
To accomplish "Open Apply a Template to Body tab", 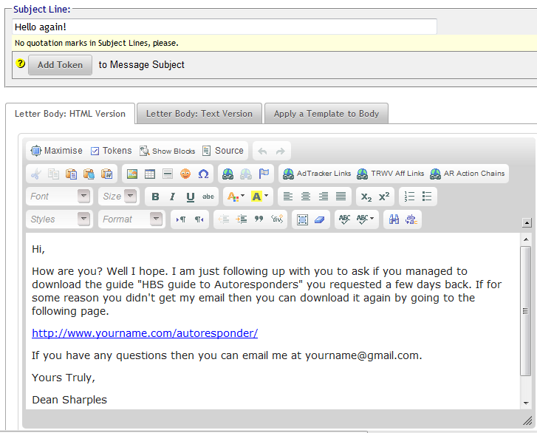I will [x=326, y=114].
